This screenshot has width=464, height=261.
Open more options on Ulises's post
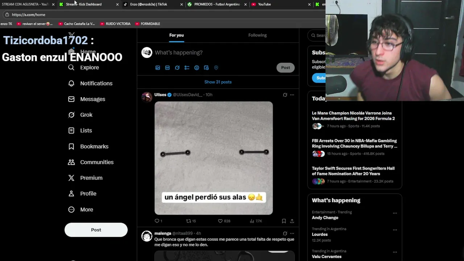[x=292, y=95]
